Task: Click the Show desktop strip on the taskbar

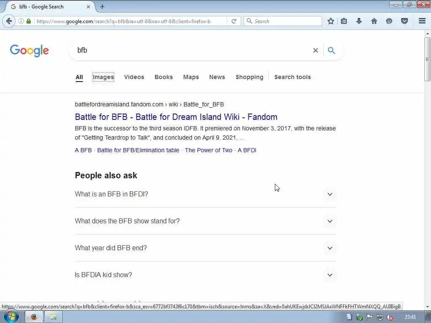Action: pos(428,317)
